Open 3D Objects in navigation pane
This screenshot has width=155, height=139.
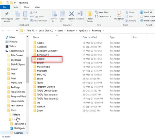coord(17,128)
